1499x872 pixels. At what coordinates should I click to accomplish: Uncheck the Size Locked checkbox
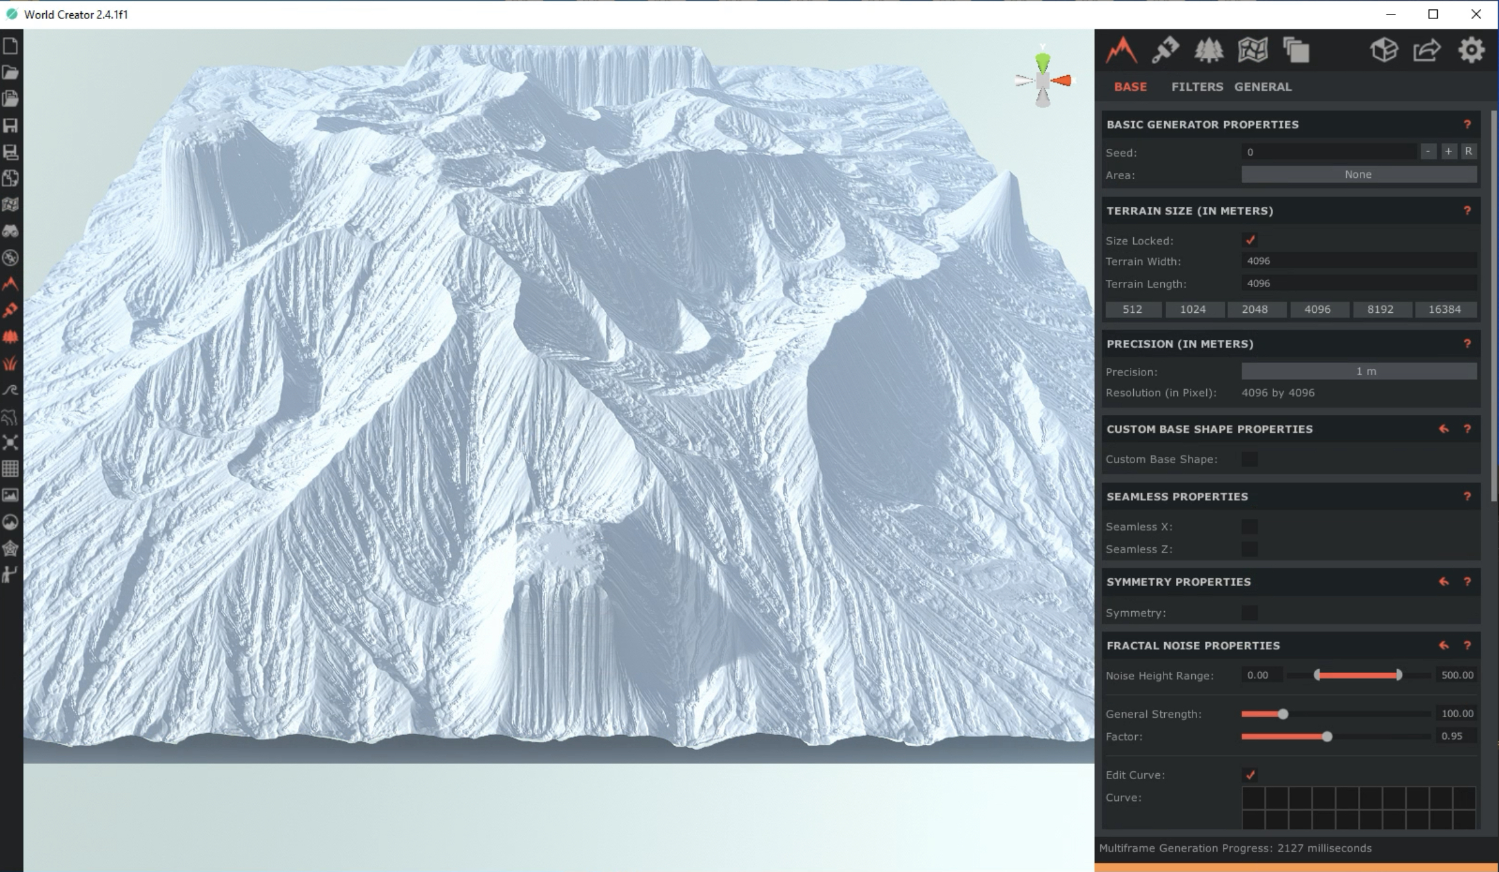click(x=1250, y=240)
